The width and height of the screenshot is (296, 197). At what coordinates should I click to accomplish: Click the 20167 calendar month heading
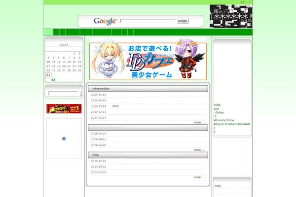[64, 45]
